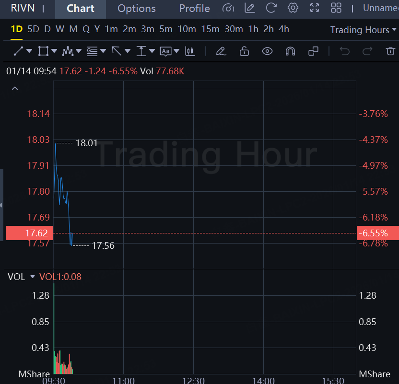The width and height of the screenshot is (399, 384).
Task: Select the 15m timeframe
Action: point(210,29)
